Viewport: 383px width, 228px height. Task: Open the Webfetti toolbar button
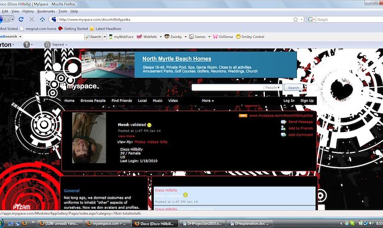point(147,37)
